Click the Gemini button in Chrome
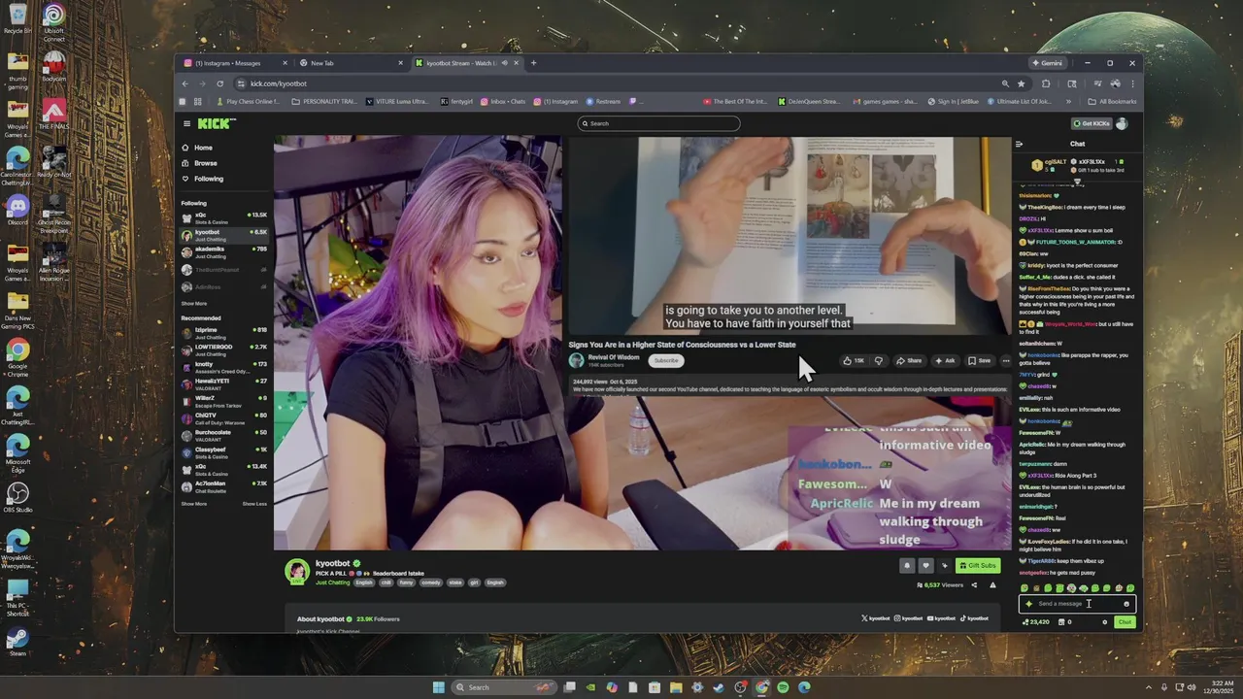 point(1048,63)
